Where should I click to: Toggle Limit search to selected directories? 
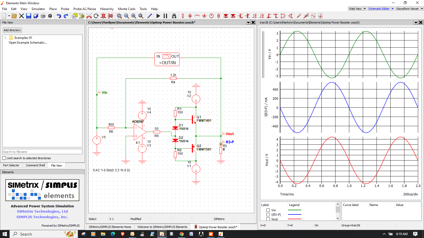point(4,158)
